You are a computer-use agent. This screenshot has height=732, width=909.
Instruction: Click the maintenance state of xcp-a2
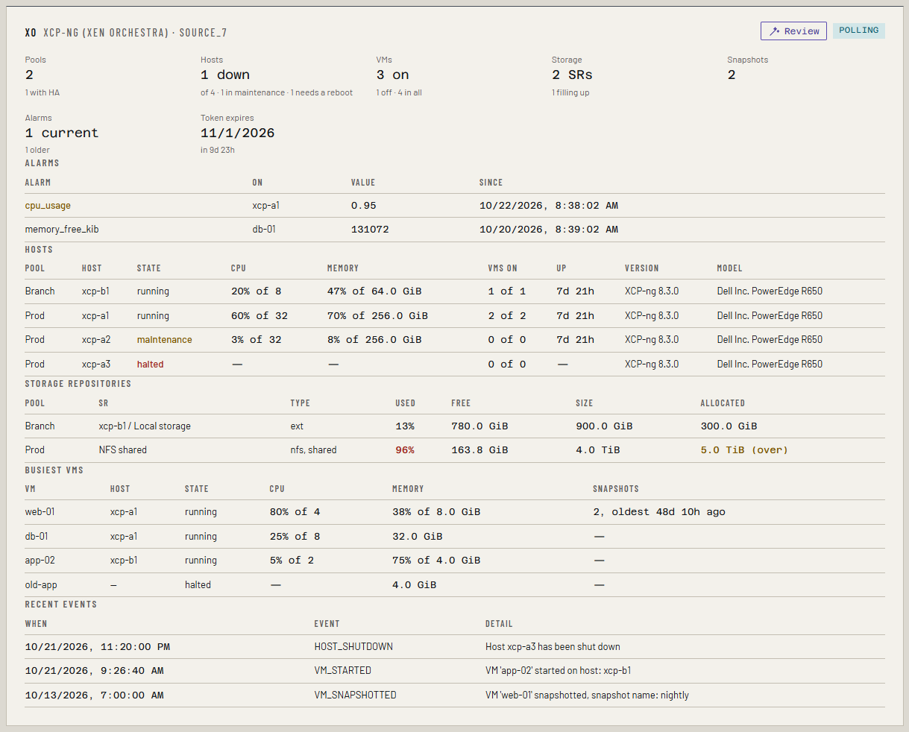(164, 340)
